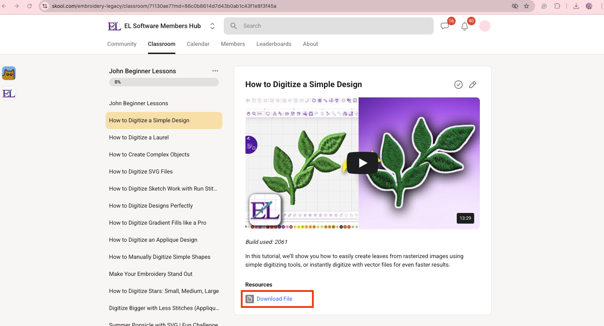This screenshot has width=604, height=326.
Task: Bookmark this page with the star icon
Action: pyautogui.click(x=526, y=6)
